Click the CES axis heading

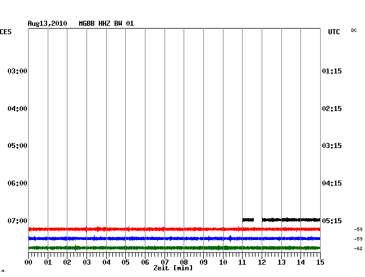[6, 32]
